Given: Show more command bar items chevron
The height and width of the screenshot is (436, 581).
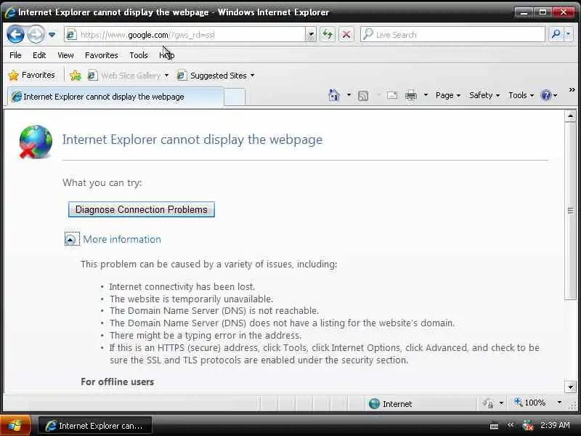Looking at the screenshot, I should pos(572,89).
